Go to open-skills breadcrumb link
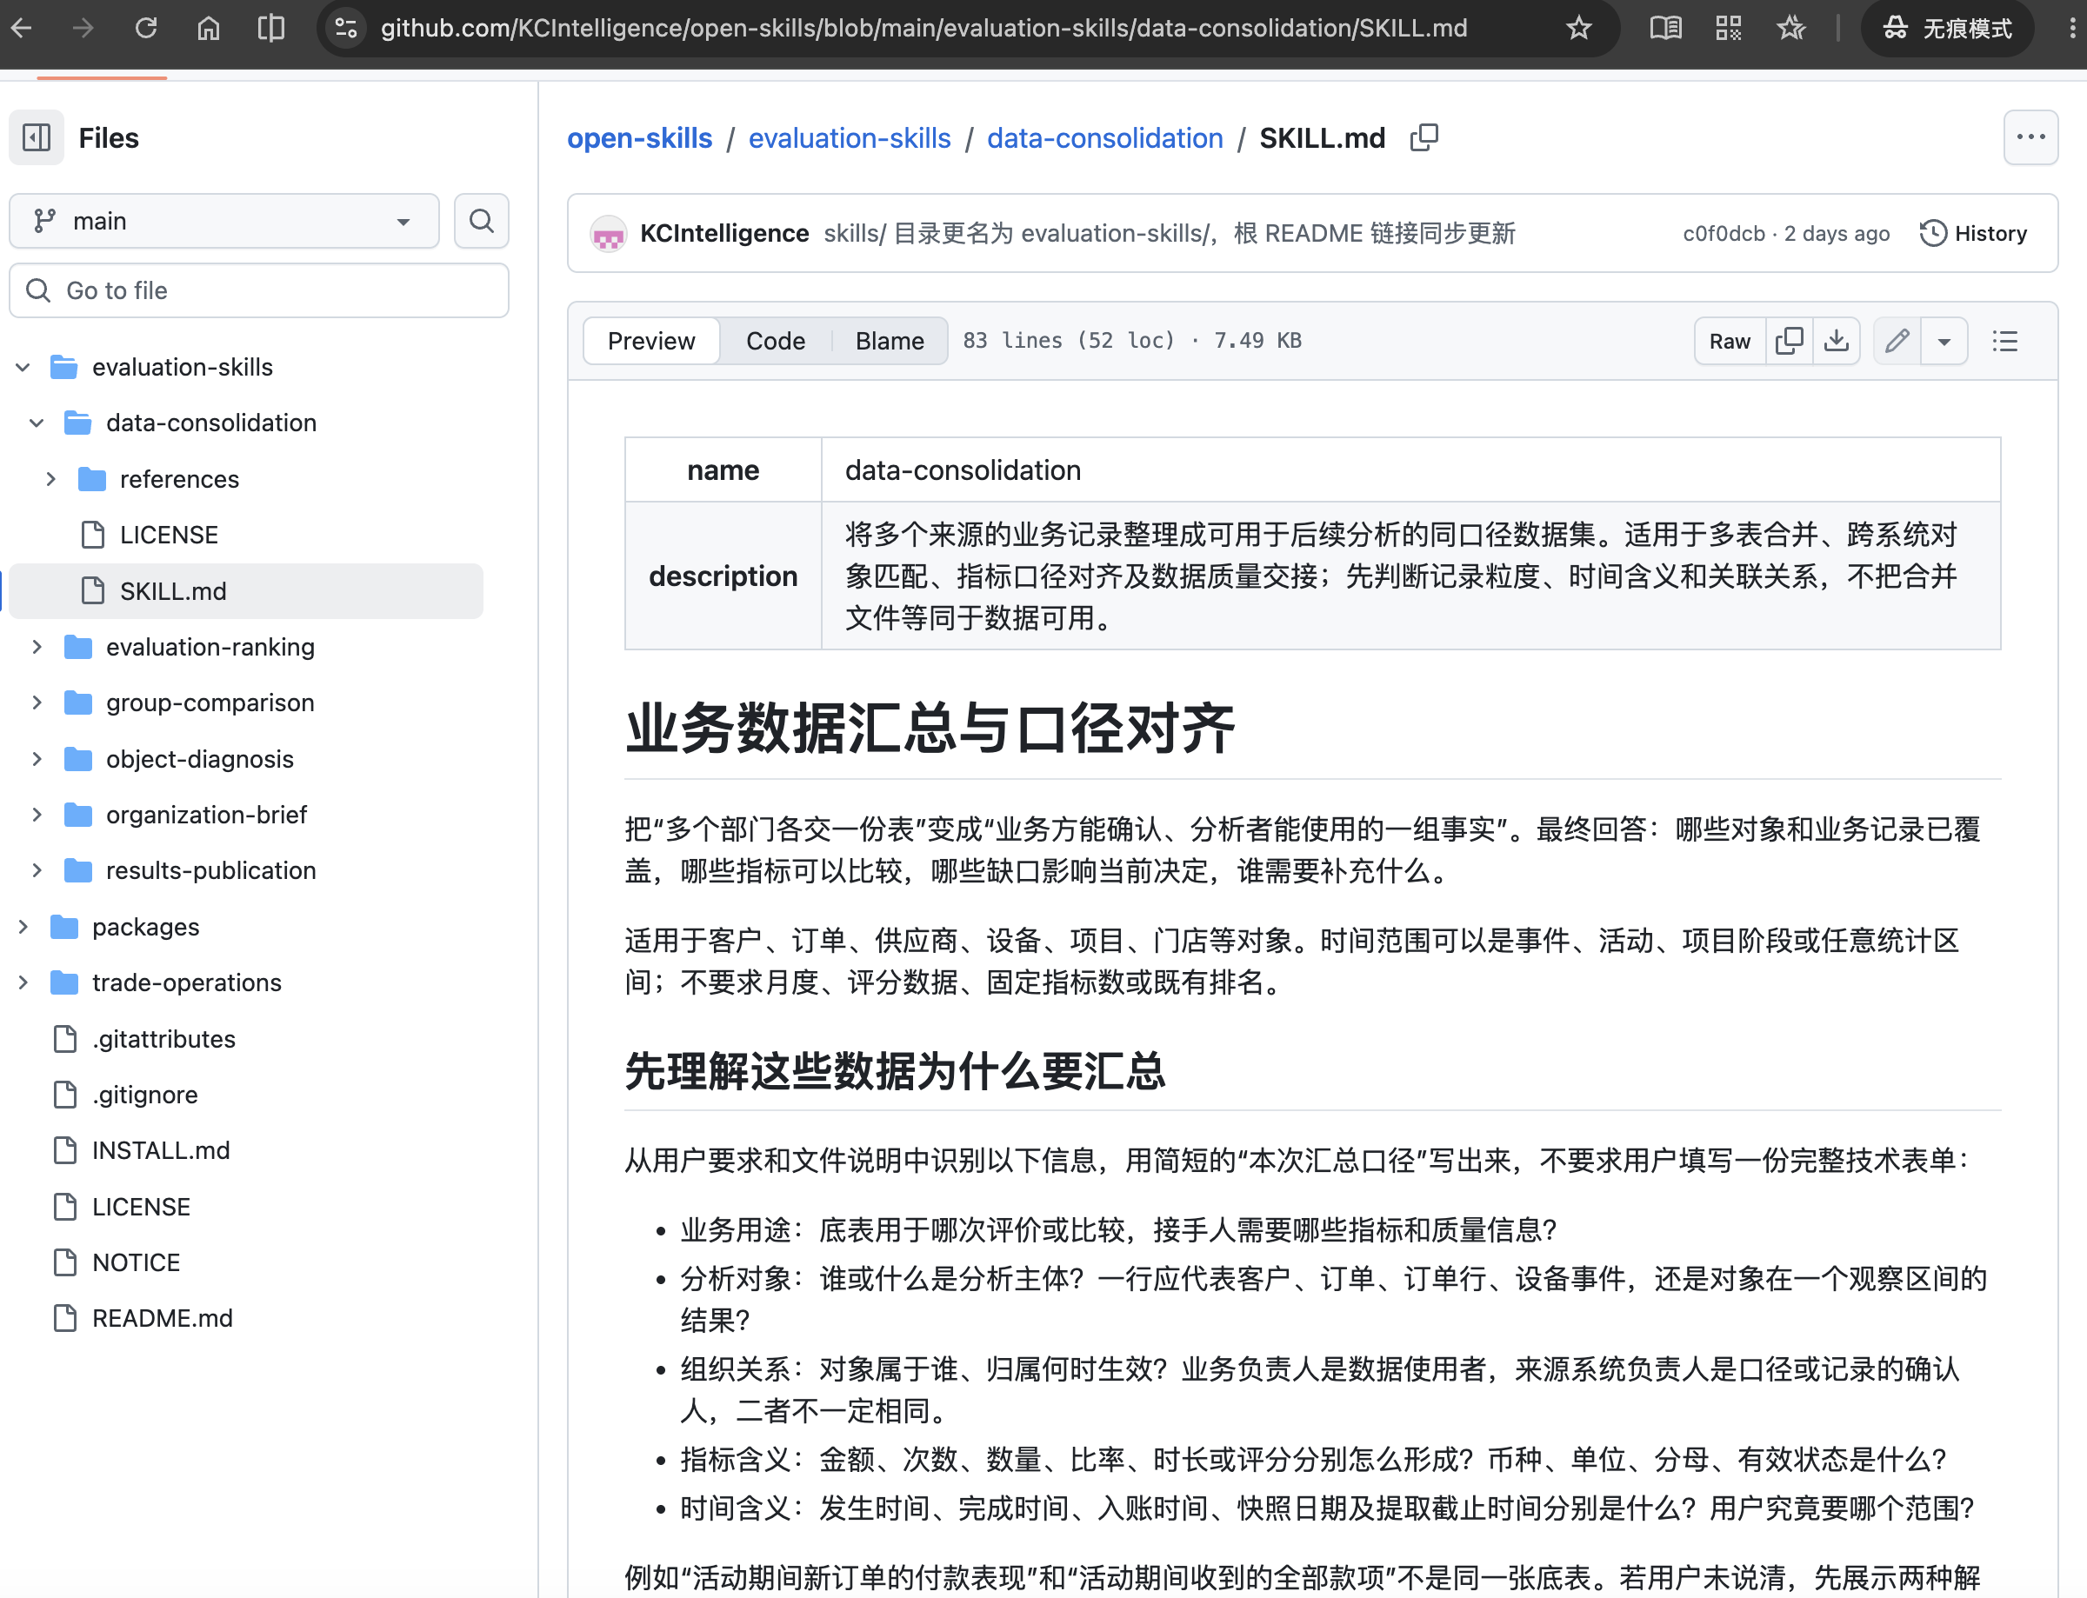2087x1598 pixels. pyautogui.click(x=639, y=138)
